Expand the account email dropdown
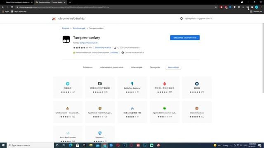 click(198, 18)
